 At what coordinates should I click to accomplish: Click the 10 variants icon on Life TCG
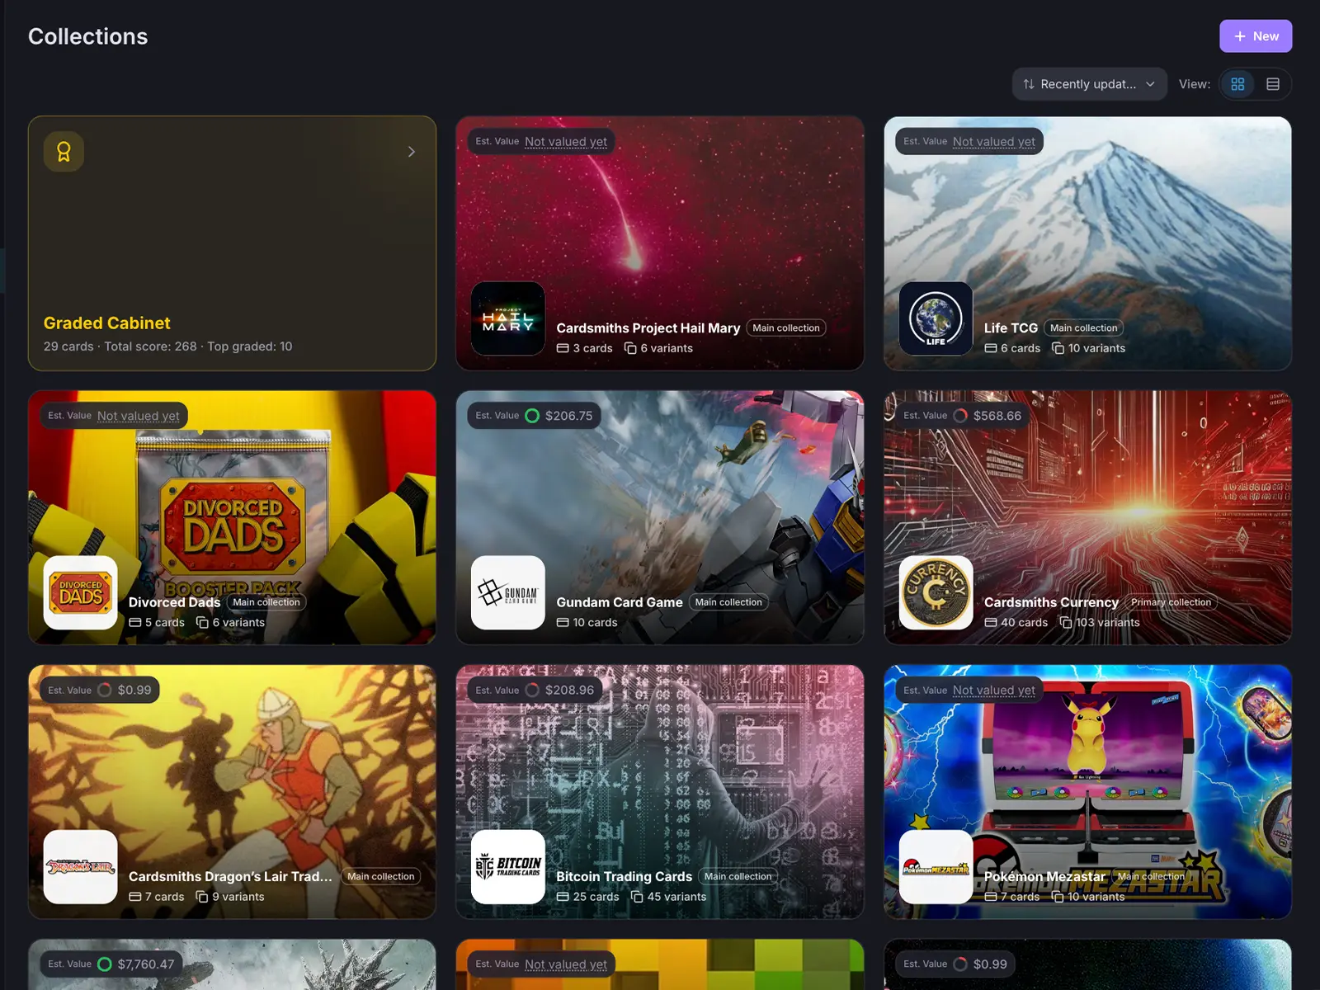1058,348
